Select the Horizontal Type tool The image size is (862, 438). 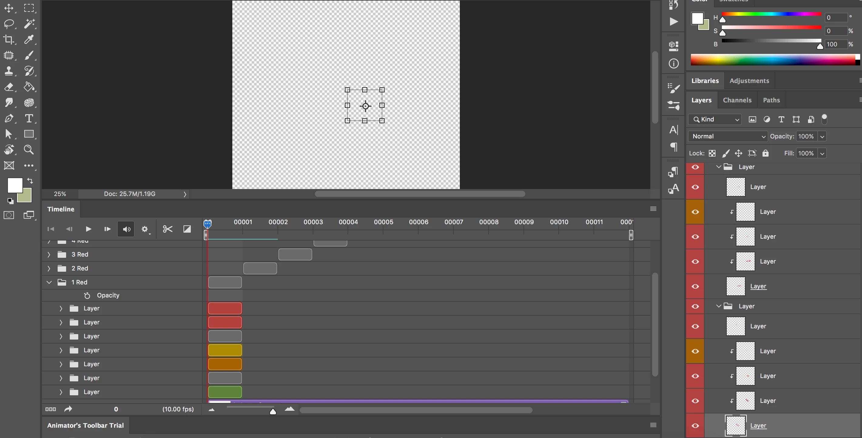[29, 118]
